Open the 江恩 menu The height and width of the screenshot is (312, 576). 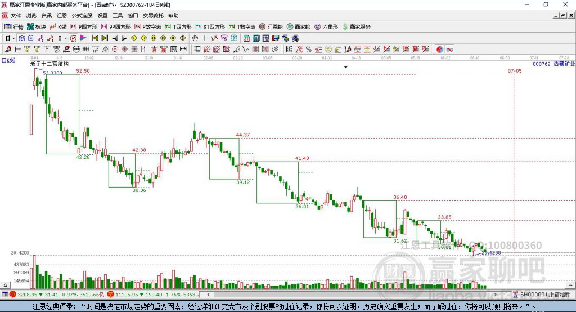click(62, 15)
